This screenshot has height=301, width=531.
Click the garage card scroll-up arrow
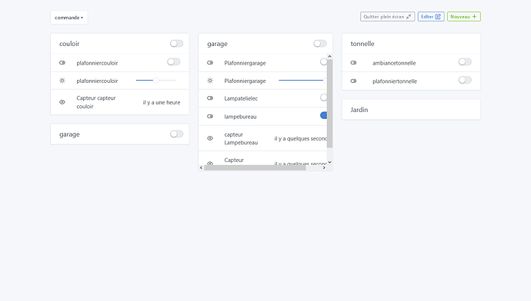(x=329, y=56)
